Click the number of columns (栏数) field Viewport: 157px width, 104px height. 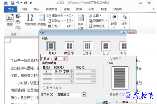click(59, 59)
